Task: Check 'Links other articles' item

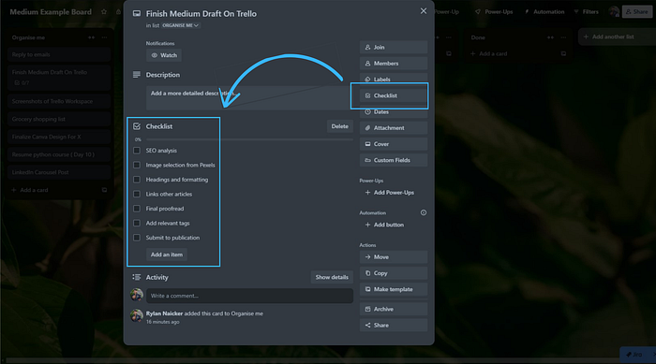Action: click(137, 194)
